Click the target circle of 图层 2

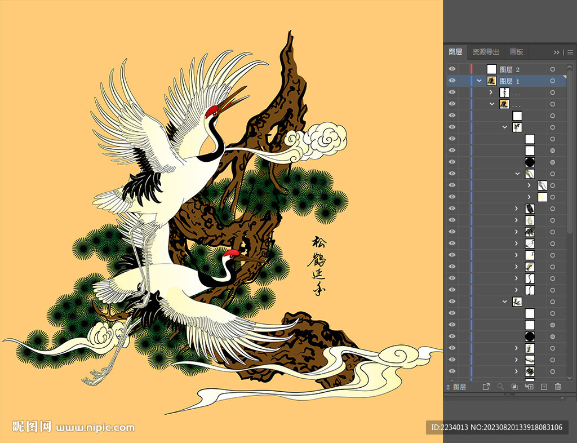[x=552, y=69]
